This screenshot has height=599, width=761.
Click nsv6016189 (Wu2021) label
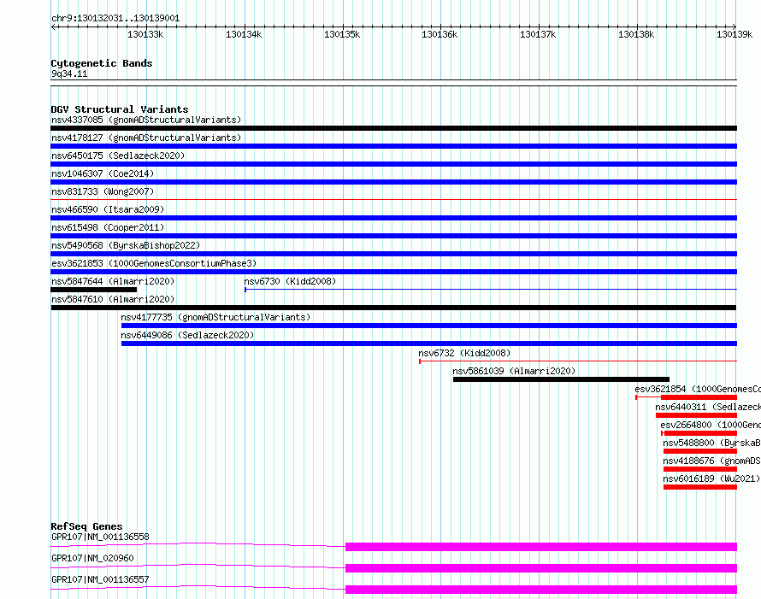coord(711,479)
